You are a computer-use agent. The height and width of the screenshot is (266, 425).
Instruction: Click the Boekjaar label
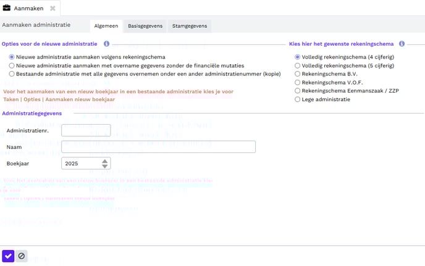point(18,164)
